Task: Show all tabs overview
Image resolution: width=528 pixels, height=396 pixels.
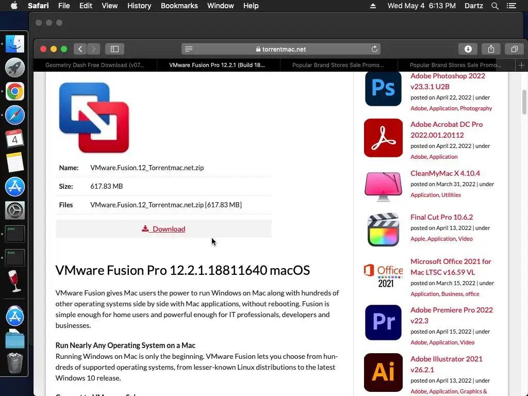Action: 514,49
